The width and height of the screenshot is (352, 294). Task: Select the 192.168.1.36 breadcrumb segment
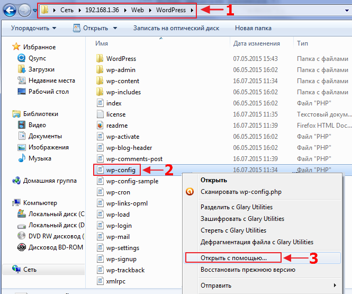point(102,10)
